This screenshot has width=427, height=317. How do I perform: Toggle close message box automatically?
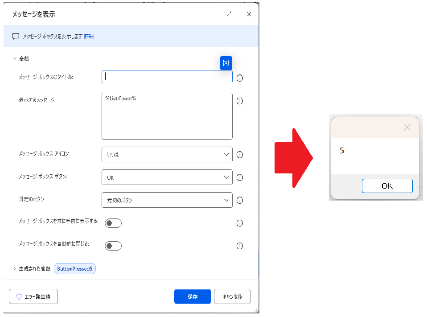[113, 246]
